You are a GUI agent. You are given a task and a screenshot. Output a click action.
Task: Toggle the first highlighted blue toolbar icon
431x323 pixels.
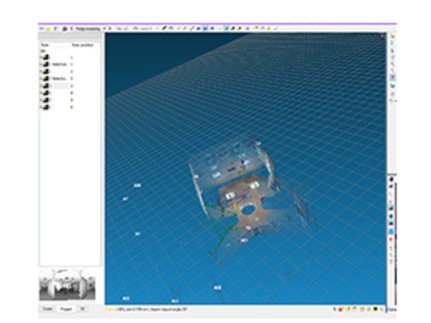tap(205, 28)
